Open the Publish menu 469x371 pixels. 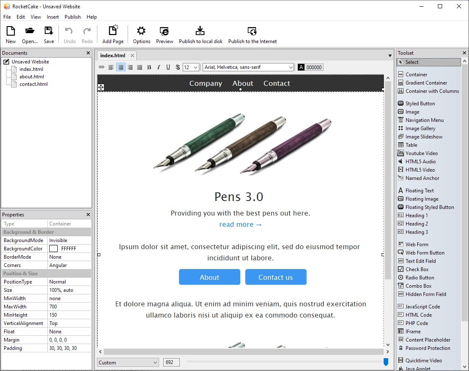pyautogui.click(x=73, y=17)
